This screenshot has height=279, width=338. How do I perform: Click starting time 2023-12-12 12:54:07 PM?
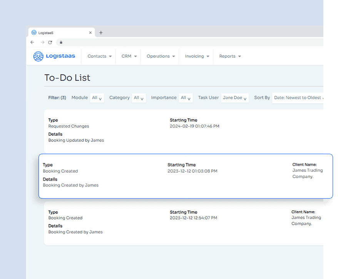(x=193, y=218)
